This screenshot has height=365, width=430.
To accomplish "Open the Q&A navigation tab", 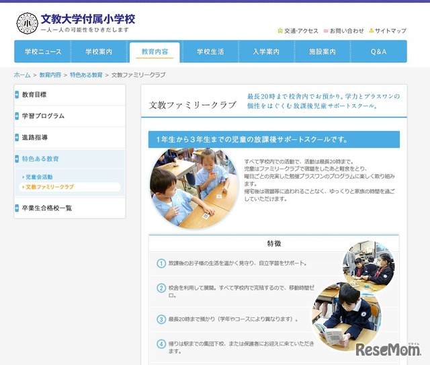I will coord(378,52).
